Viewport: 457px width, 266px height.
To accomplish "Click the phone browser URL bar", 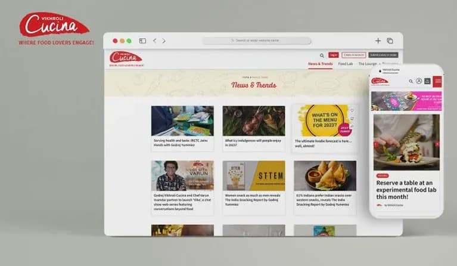I will point(390,70).
